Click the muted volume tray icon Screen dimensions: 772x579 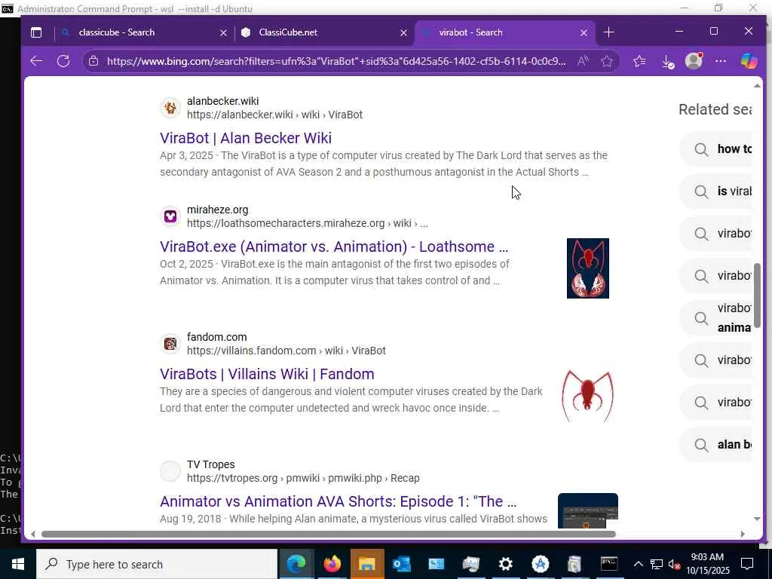point(675,564)
